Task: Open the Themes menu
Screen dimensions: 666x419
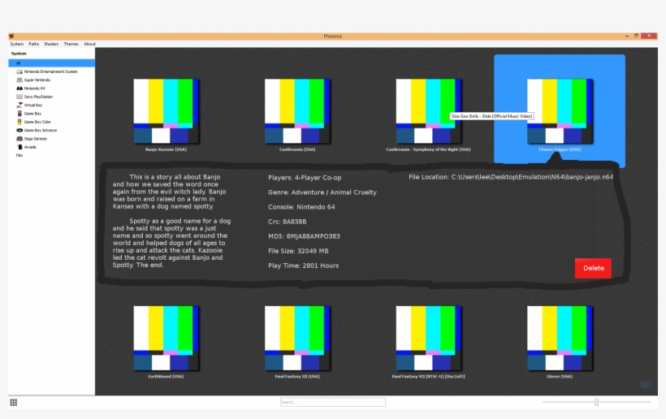Action: coord(71,44)
